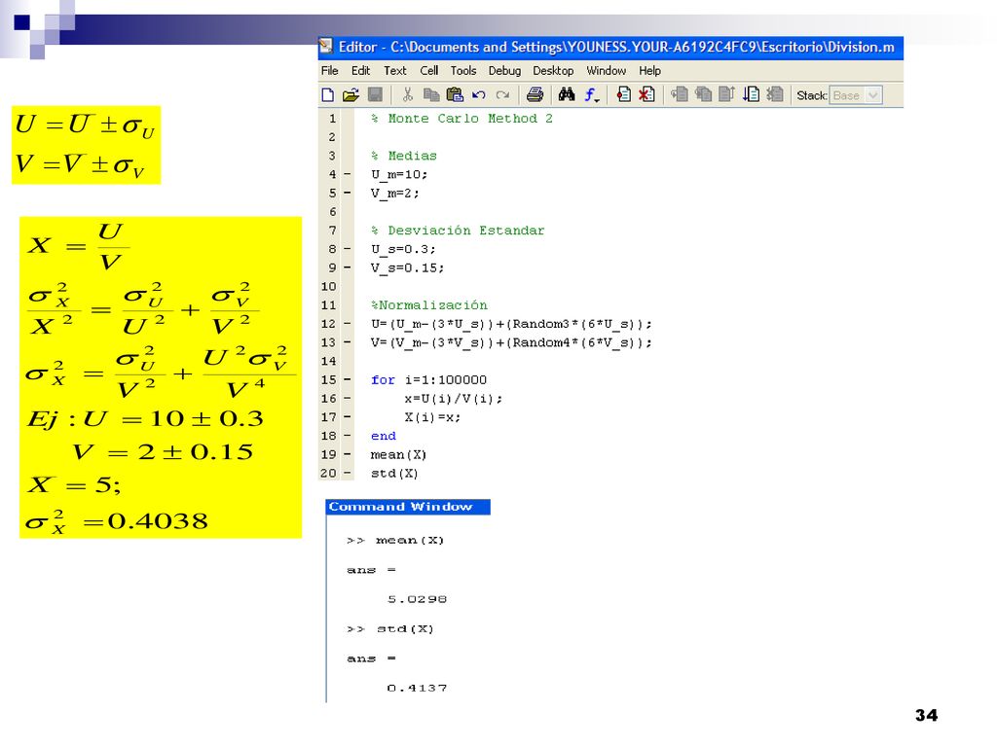Paste with the clipboard toolbar icon
The image size is (997, 747).
(455, 95)
